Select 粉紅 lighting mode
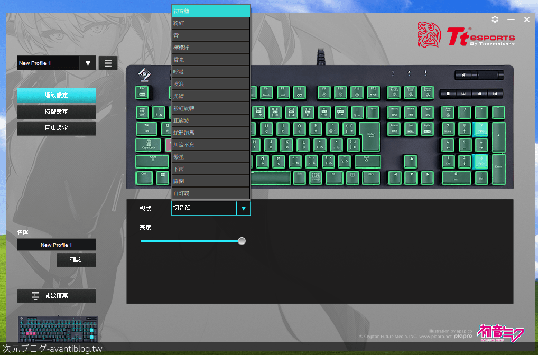The height and width of the screenshot is (355, 538). (x=211, y=23)
